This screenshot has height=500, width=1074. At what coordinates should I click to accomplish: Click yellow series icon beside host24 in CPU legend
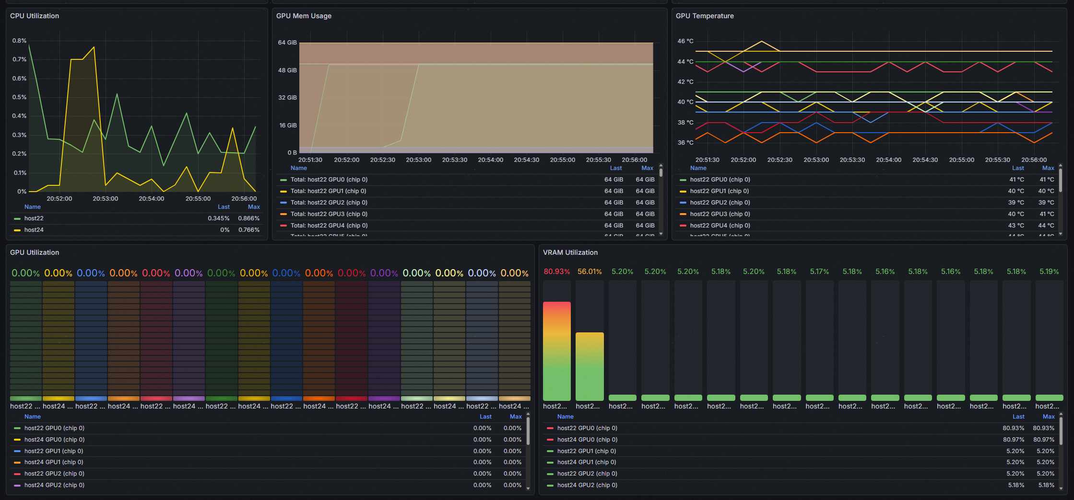(x=17, y=230)
